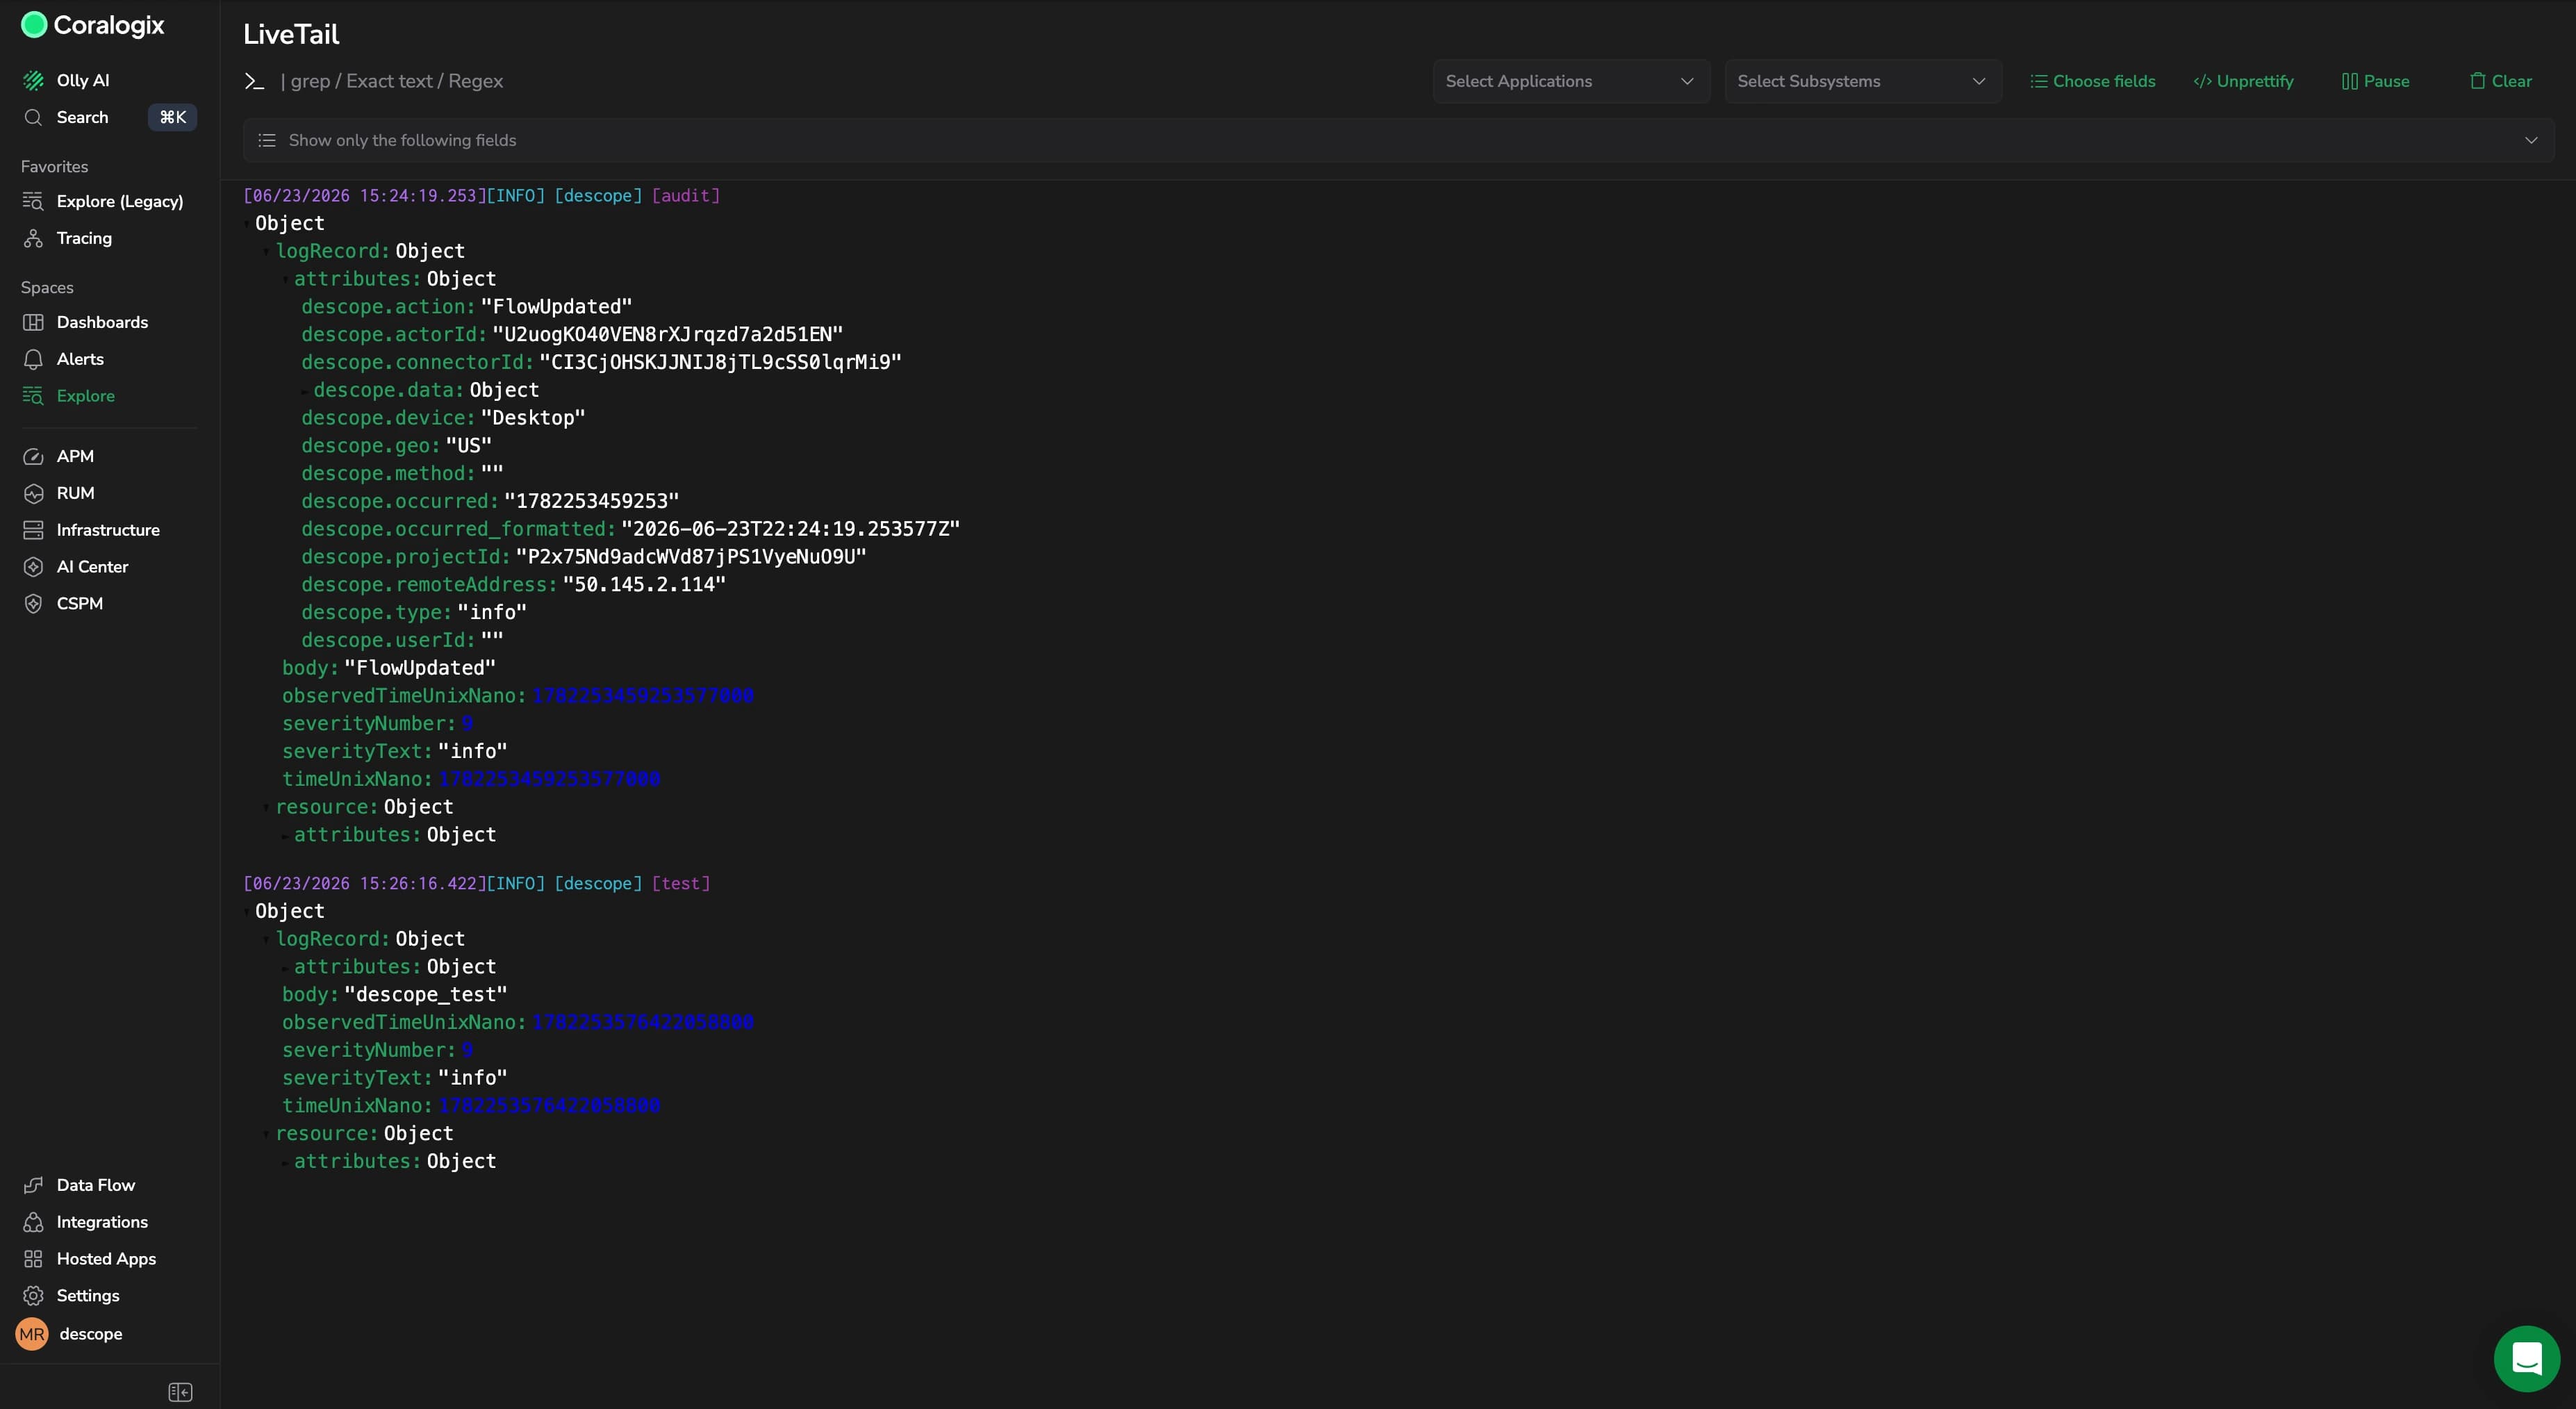This screenshot has height=1409, width=2576.
Task: Click the Explore sidebar icon
Action: 33,396
